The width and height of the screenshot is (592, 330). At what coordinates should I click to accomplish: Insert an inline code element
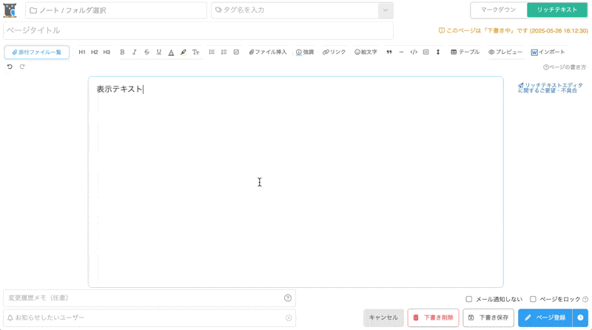[414, 53]
